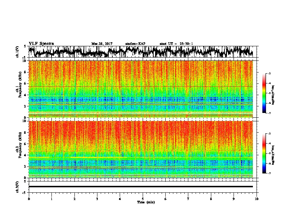Click the "VLF Spectra" title text
Image resolution: width=289 pixels, height=223 pixels.
click(41, 44)
